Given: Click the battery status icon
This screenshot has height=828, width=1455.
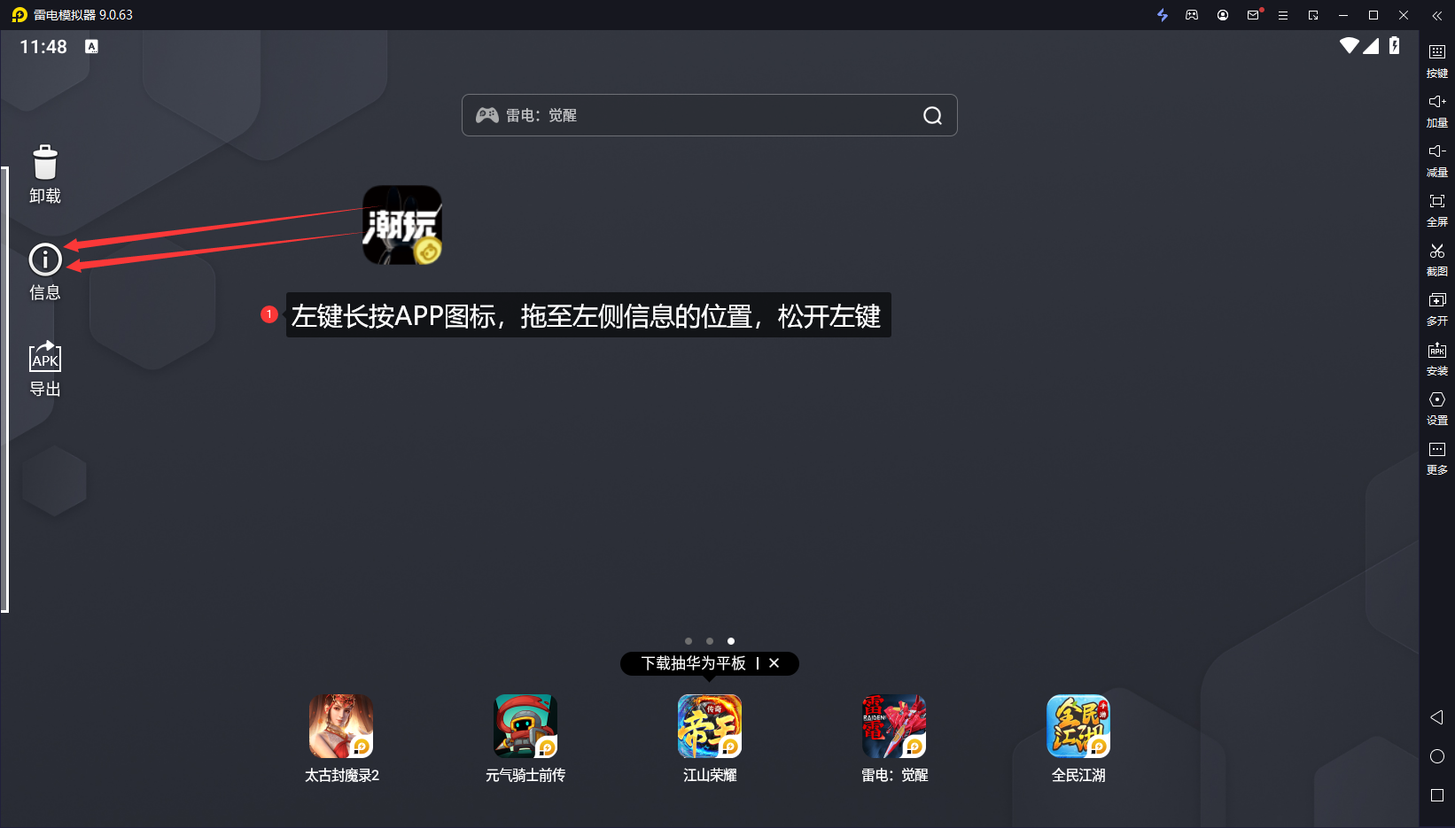Looking at the screenshot, I should pyautogui.click(x=1395, y=46).
